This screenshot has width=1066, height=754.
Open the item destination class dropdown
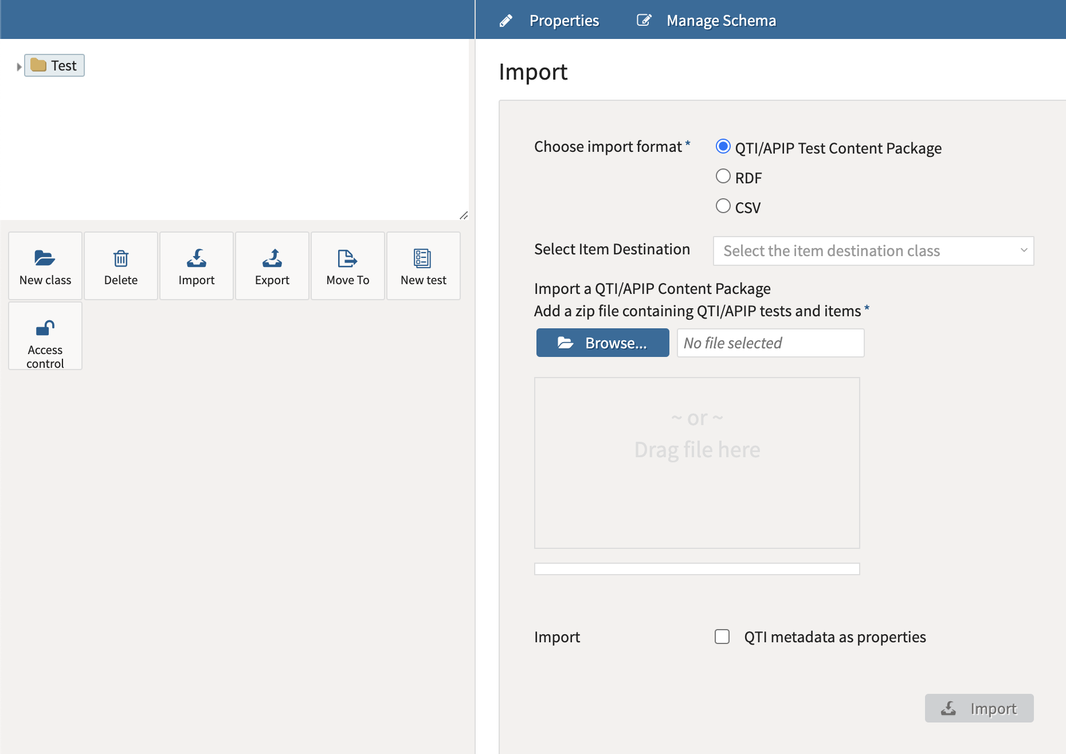click(872, 250)
